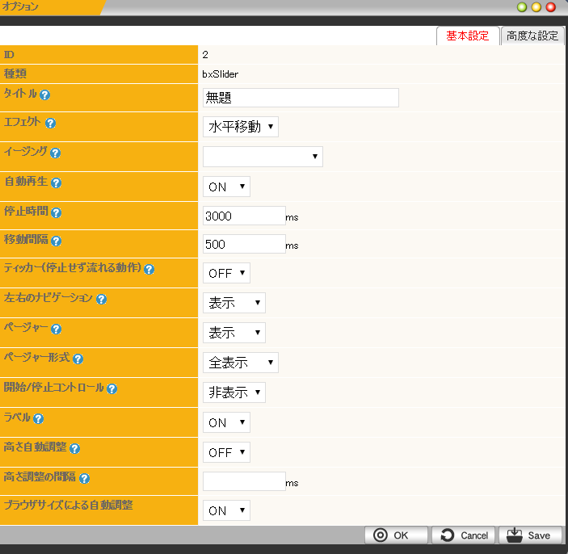Click the 種類 row label
This screenshot has height=554, width=568.
(15, 73)
